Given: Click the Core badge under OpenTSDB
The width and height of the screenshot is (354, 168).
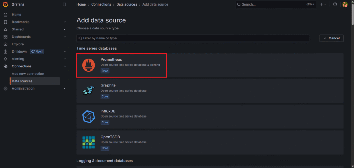Looking at the screenshot, I should tap(105, 148).
